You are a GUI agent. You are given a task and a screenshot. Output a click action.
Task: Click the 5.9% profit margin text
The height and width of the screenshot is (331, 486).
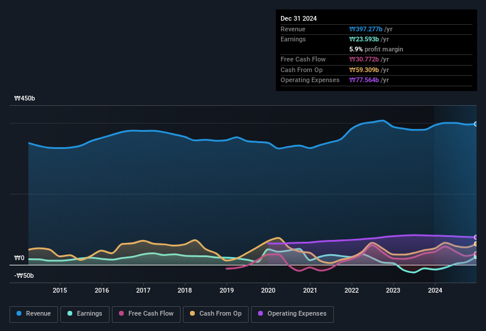(376, 49)
